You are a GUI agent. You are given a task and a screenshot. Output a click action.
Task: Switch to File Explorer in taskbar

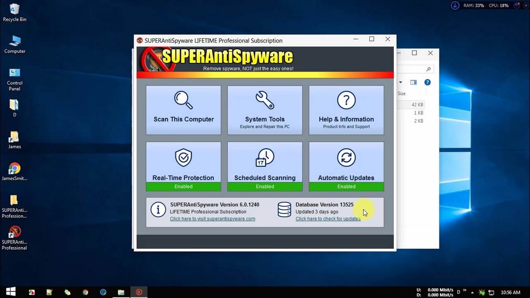121,292
